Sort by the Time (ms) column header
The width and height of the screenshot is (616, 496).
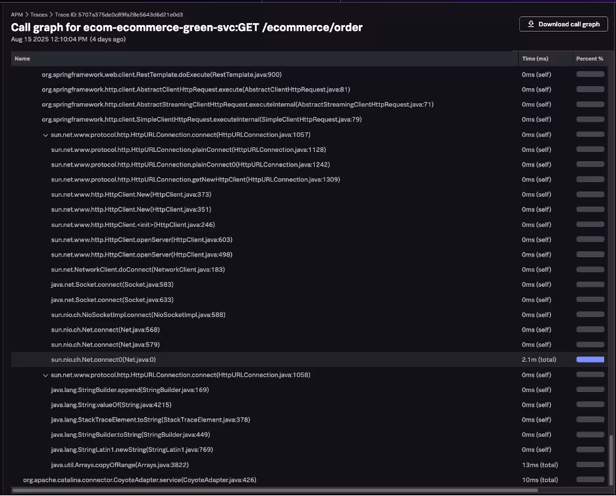coord(534,59)
